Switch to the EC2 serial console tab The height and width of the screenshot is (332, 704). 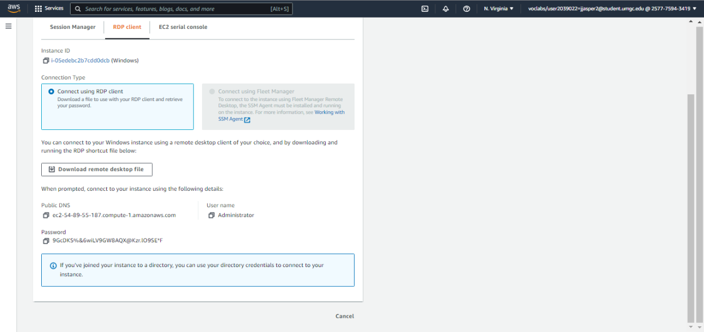[183, 27]
